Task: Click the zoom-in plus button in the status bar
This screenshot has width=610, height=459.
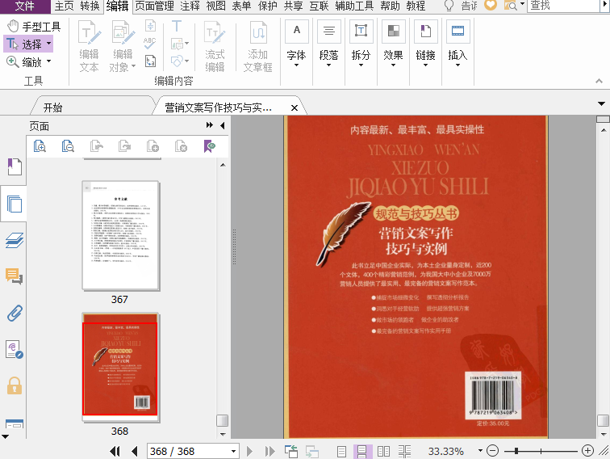Action: (x=587, y=451)
